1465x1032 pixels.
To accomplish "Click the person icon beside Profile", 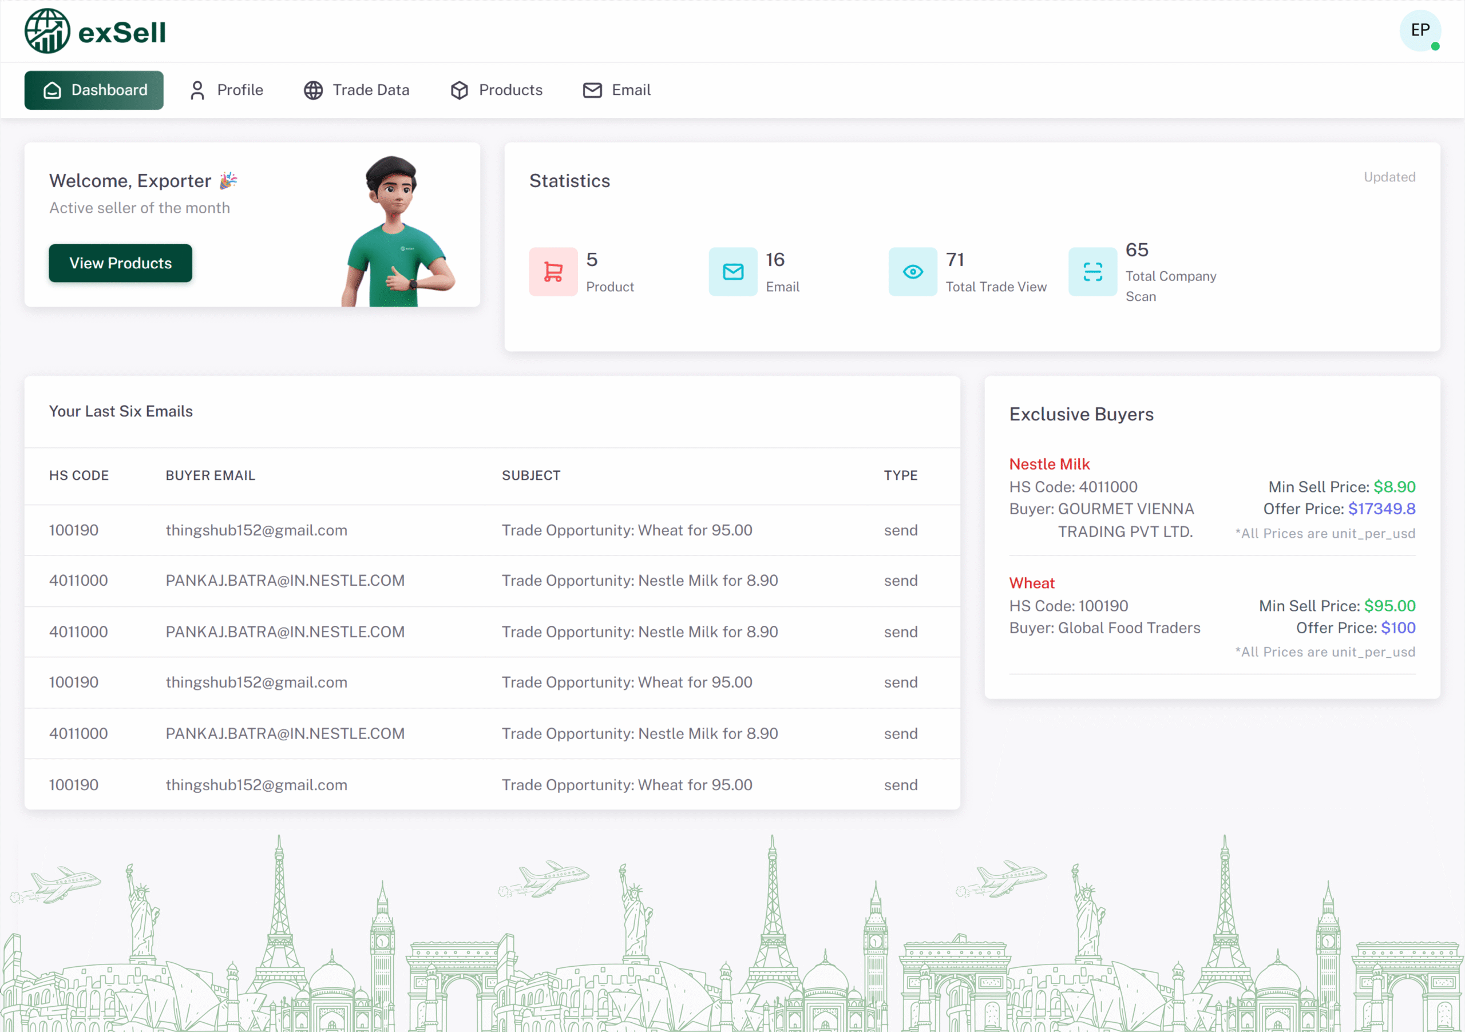I will click(197, 90).
